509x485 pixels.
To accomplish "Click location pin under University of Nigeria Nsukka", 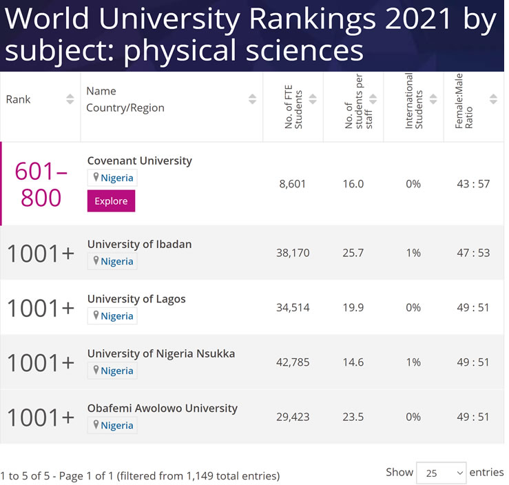I will click(x=96, y=370).
